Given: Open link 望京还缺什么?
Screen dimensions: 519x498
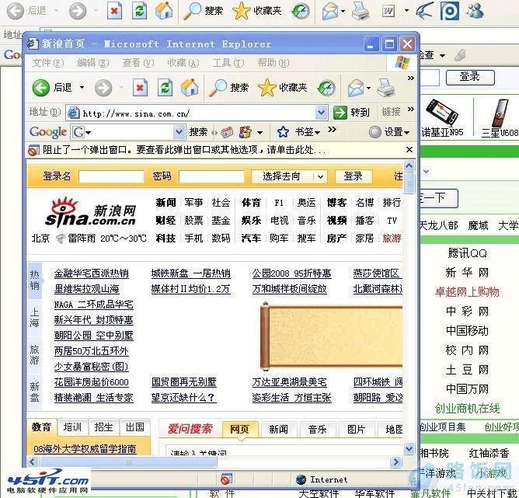Looking at the screenshot, I should pos(183,398).
